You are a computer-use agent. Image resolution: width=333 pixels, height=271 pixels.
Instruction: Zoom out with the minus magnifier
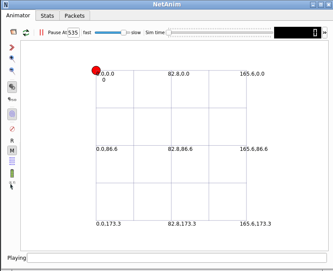12,71
